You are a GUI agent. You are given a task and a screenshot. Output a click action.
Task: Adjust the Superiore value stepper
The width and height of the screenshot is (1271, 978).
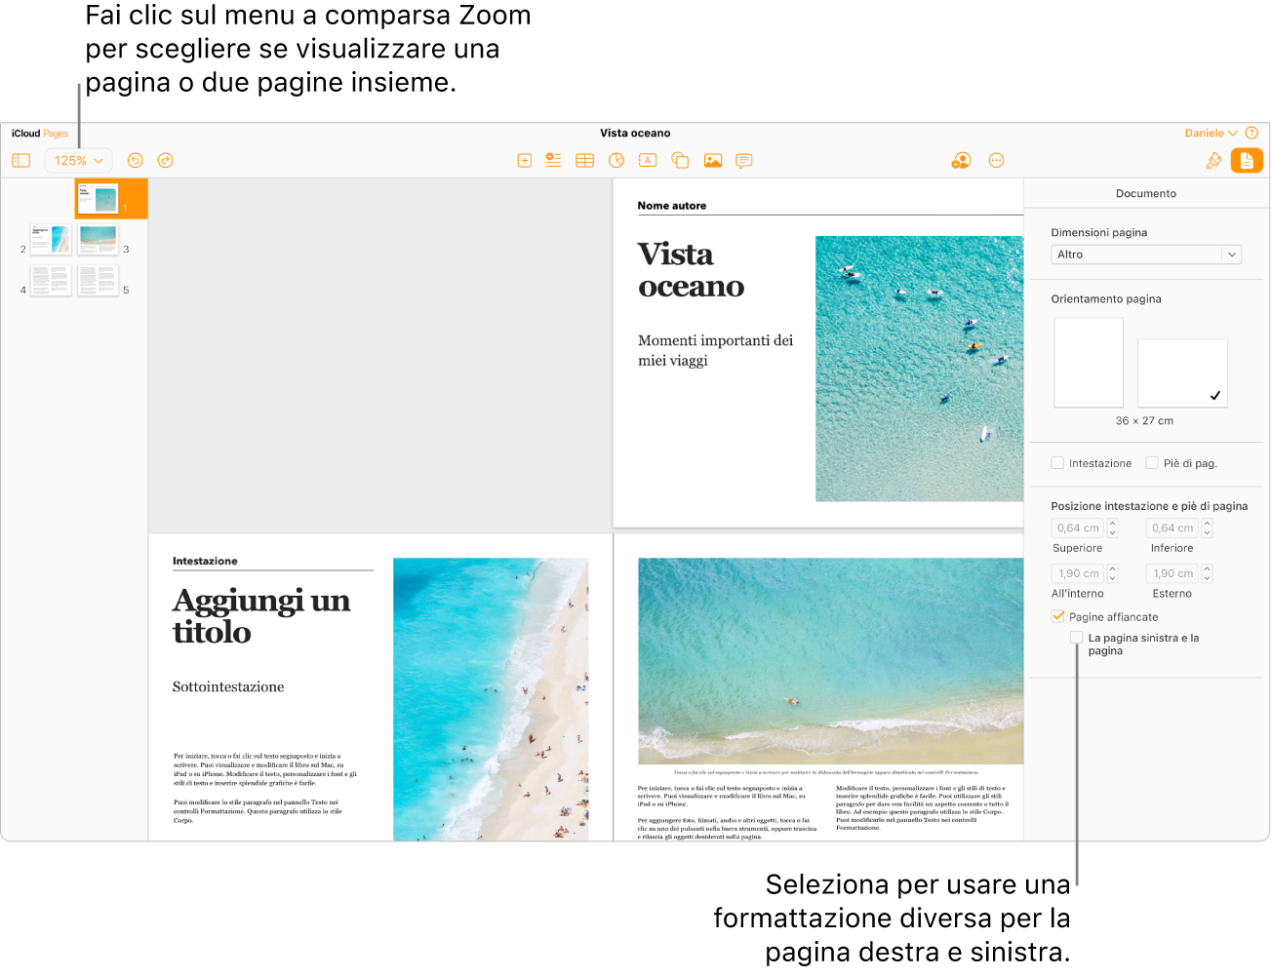(1112, 528)
